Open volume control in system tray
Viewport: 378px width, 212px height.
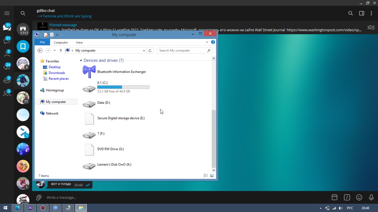pyautogui.click(x=341, y=208)
